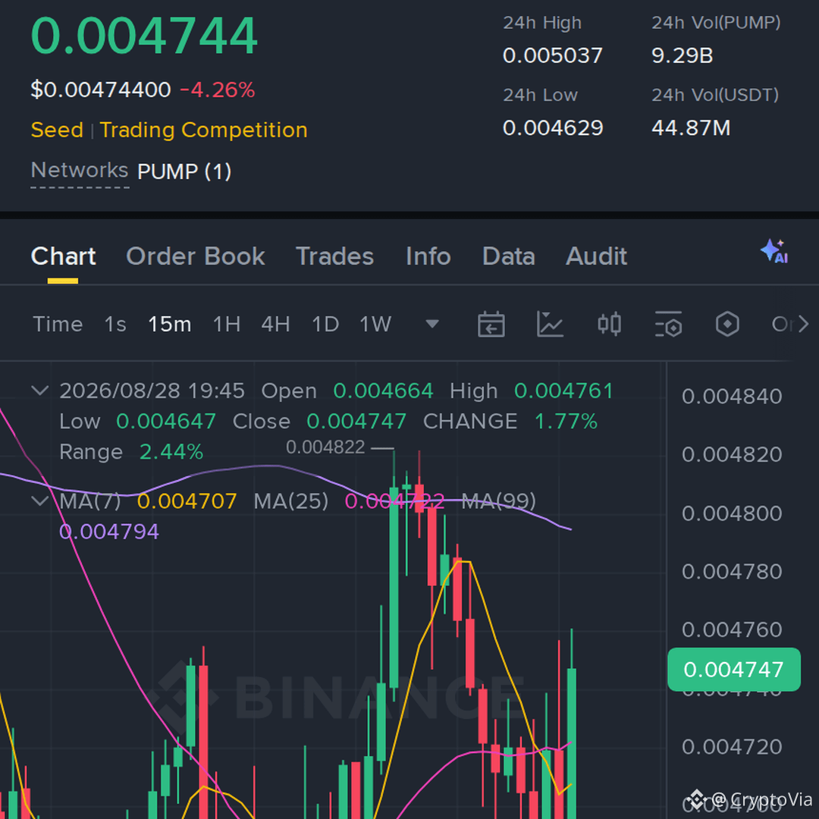Viewport: 819px width, 819px height.
Task: Open the AI assistant sparkle icon
Action: [x=774, y=251]
